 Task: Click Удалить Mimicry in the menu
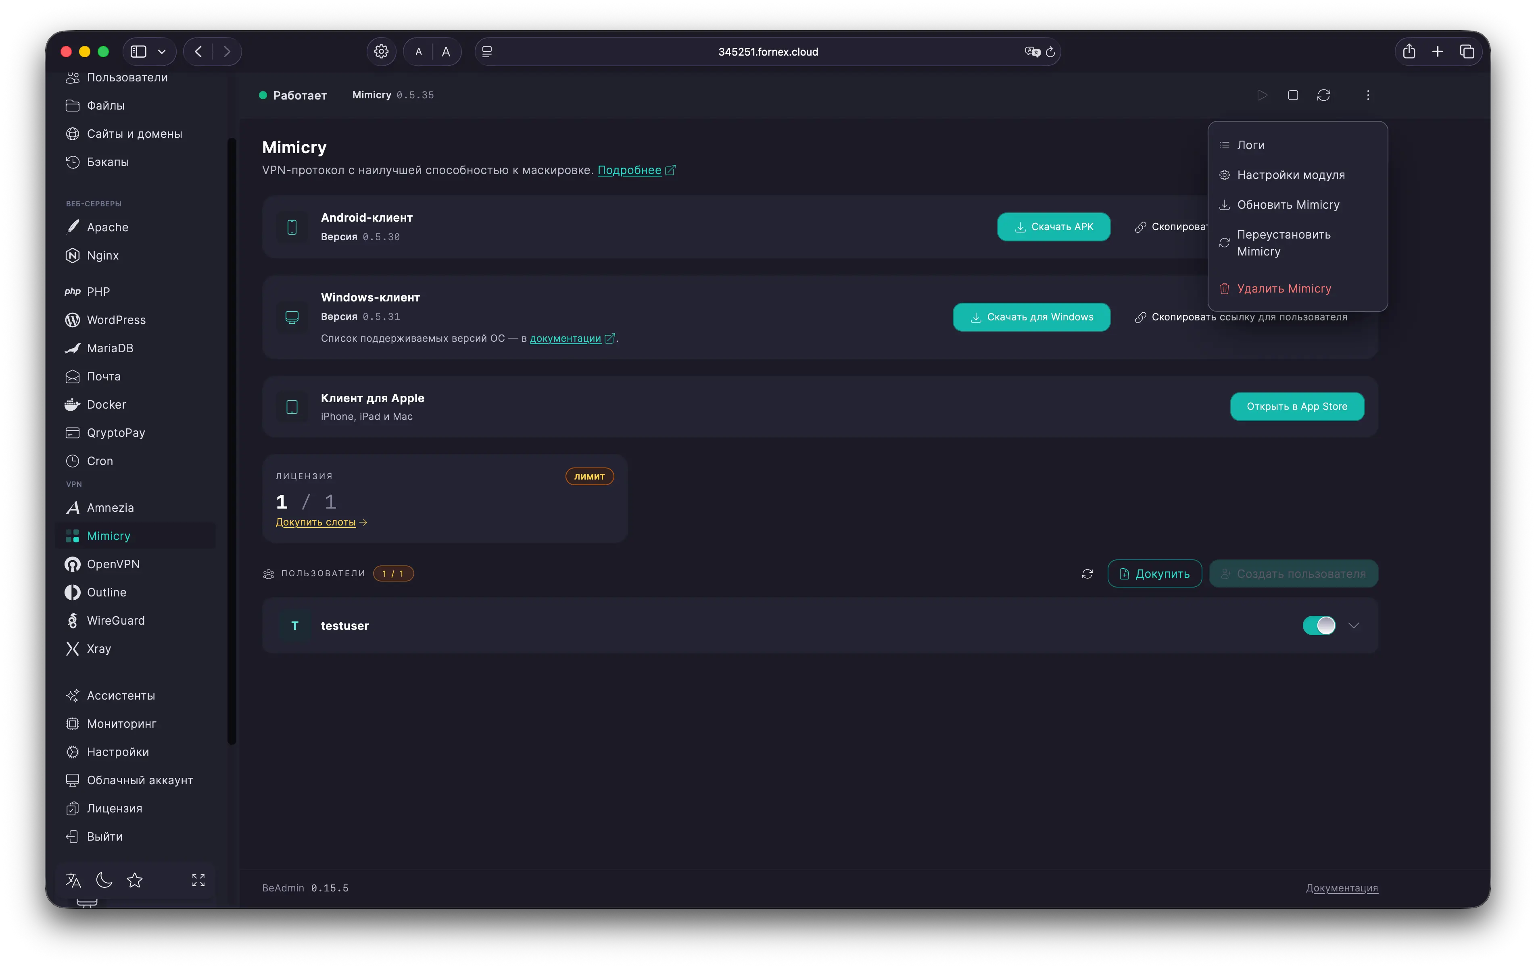point(1298,288)
